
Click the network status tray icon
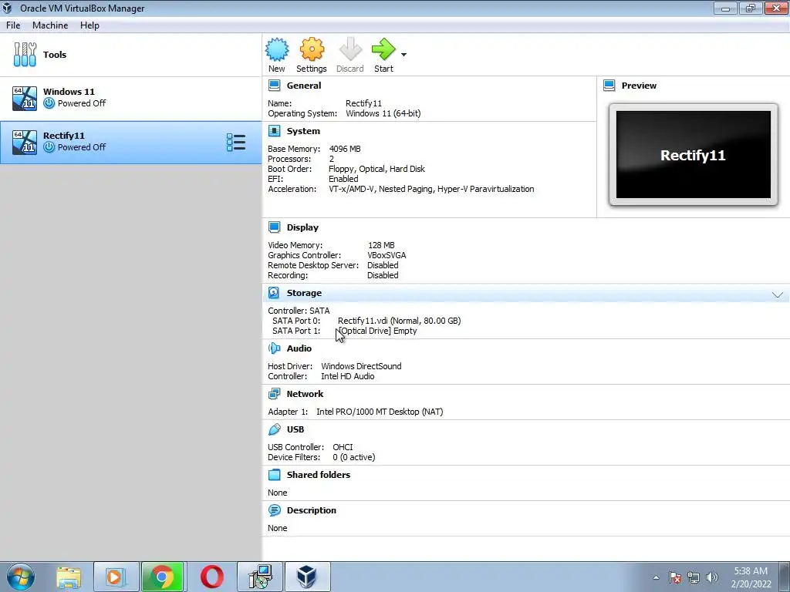click(694, 577)
